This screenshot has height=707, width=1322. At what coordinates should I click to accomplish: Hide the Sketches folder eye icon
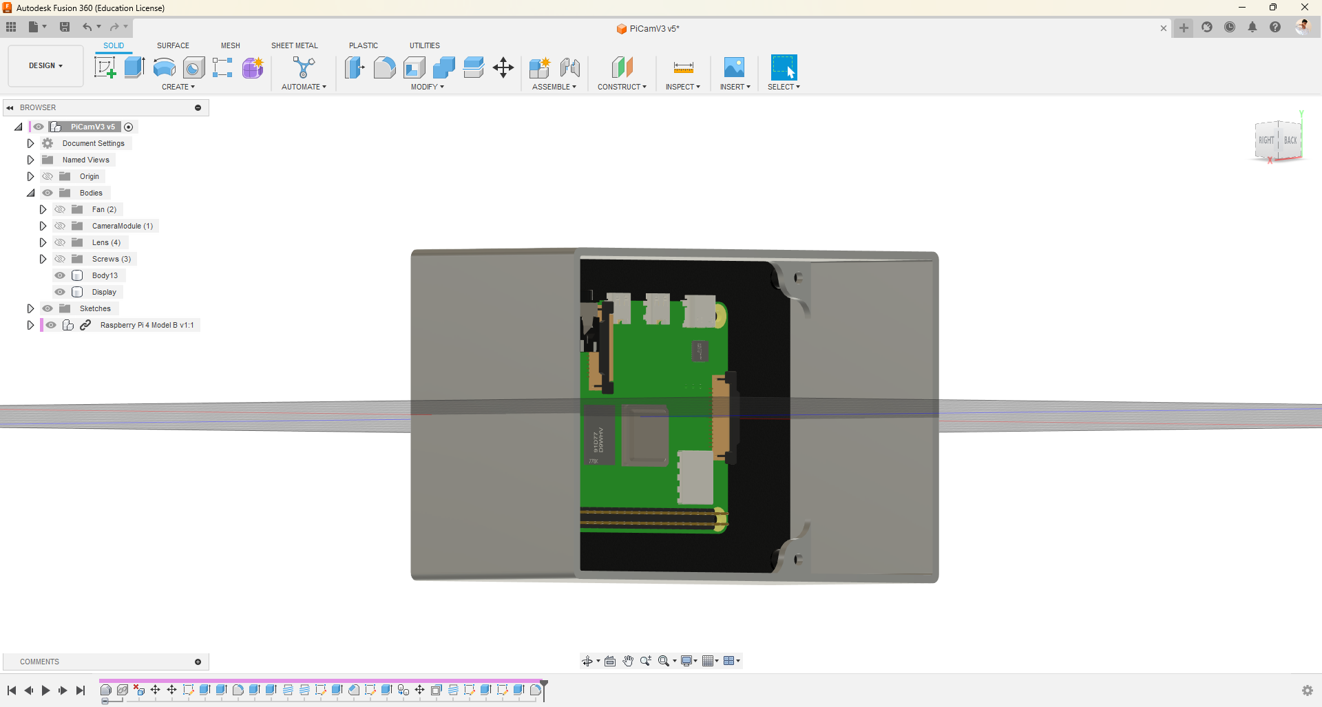pyautogui.click(x=48, y=308)
